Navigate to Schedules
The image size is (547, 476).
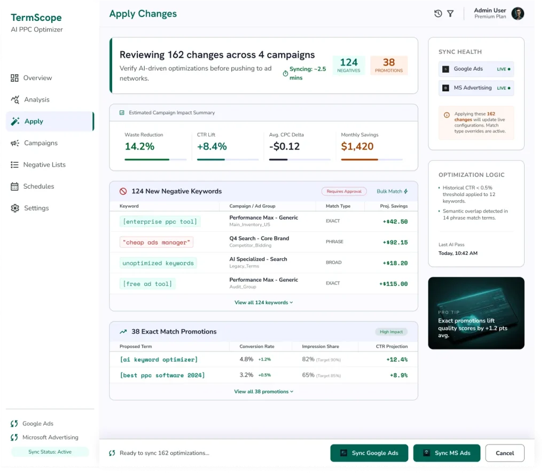[50, 186]
